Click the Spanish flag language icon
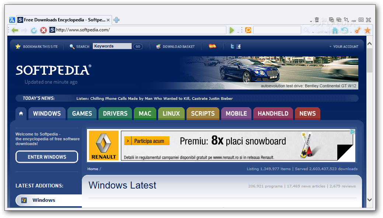Viewport: 383px width, 218px height. coord(212,46)
